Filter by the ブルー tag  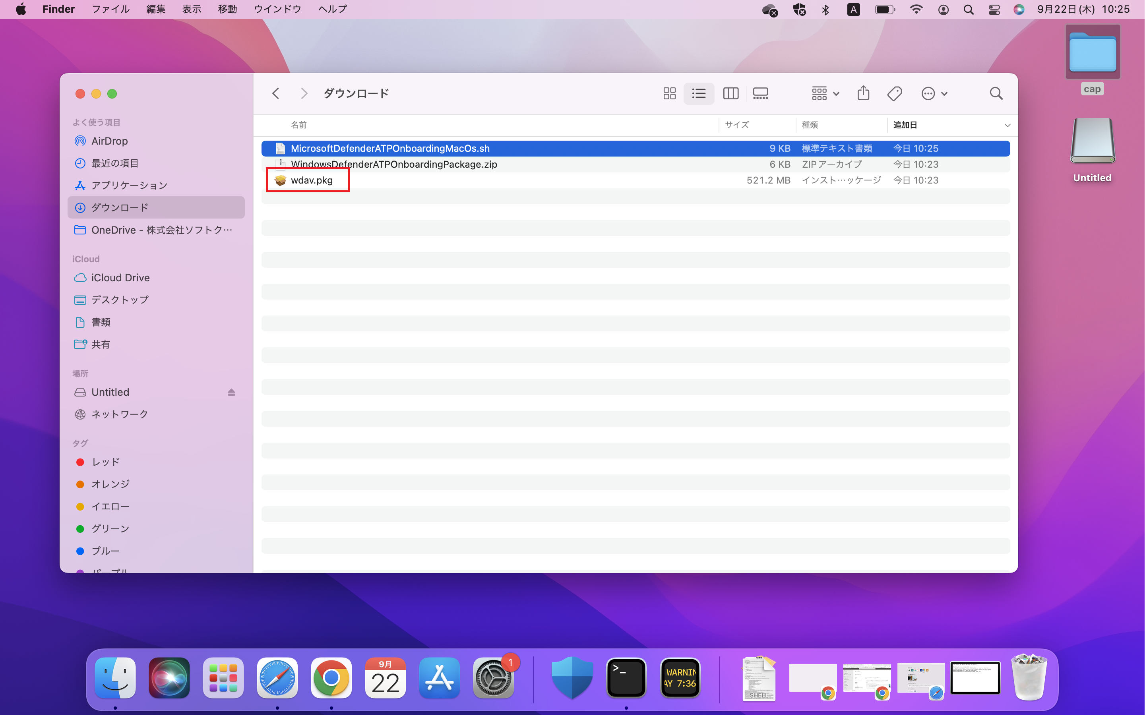click(156, 552)
